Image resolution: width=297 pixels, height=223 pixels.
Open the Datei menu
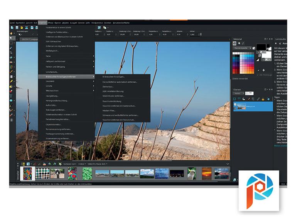point(12,23)
